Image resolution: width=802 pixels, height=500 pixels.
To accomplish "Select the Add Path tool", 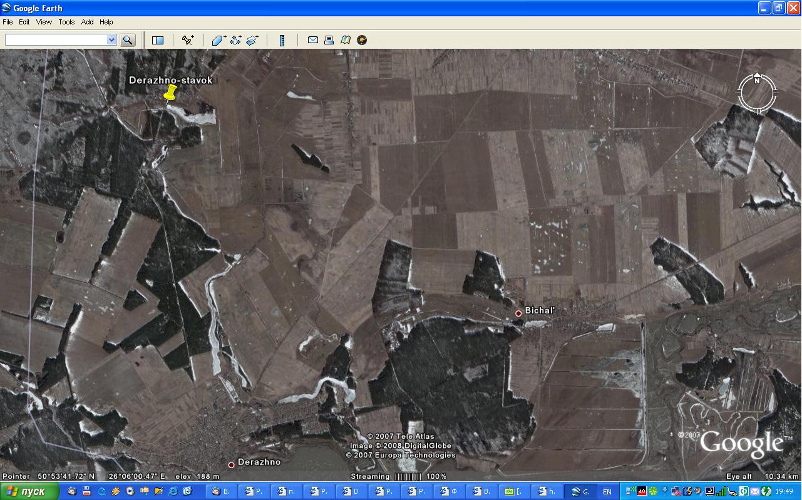I will [x=235, y=40].
